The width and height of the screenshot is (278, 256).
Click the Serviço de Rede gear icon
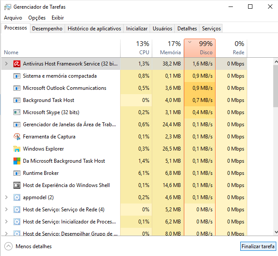[17, 210]
